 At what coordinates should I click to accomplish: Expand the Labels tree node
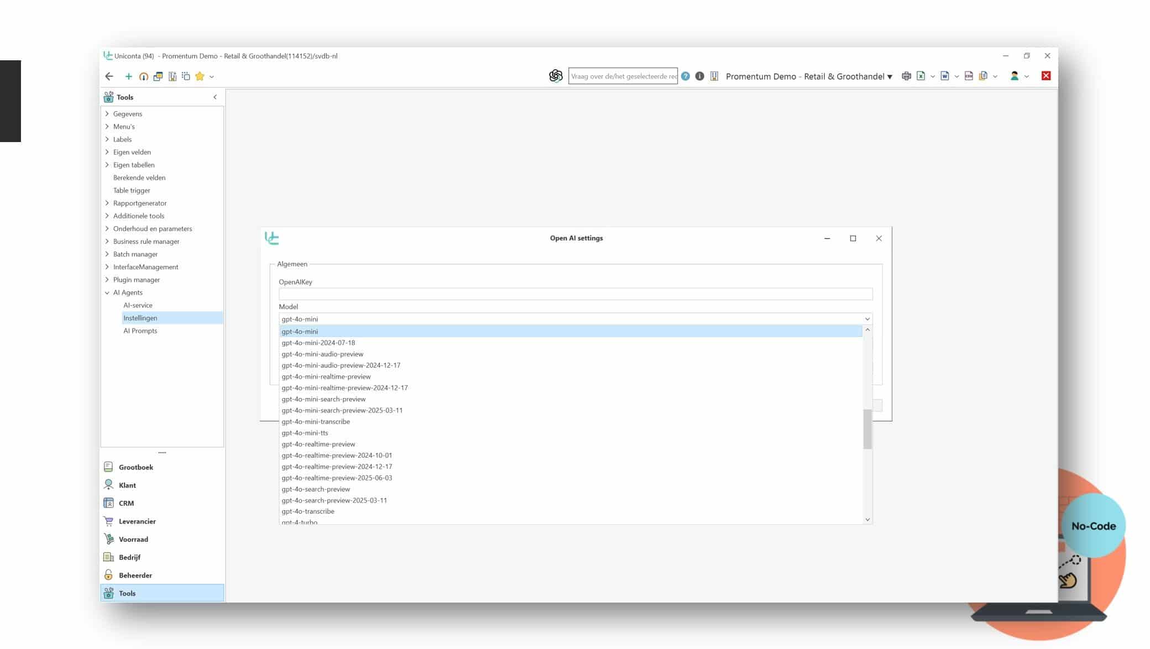[107, 139]
